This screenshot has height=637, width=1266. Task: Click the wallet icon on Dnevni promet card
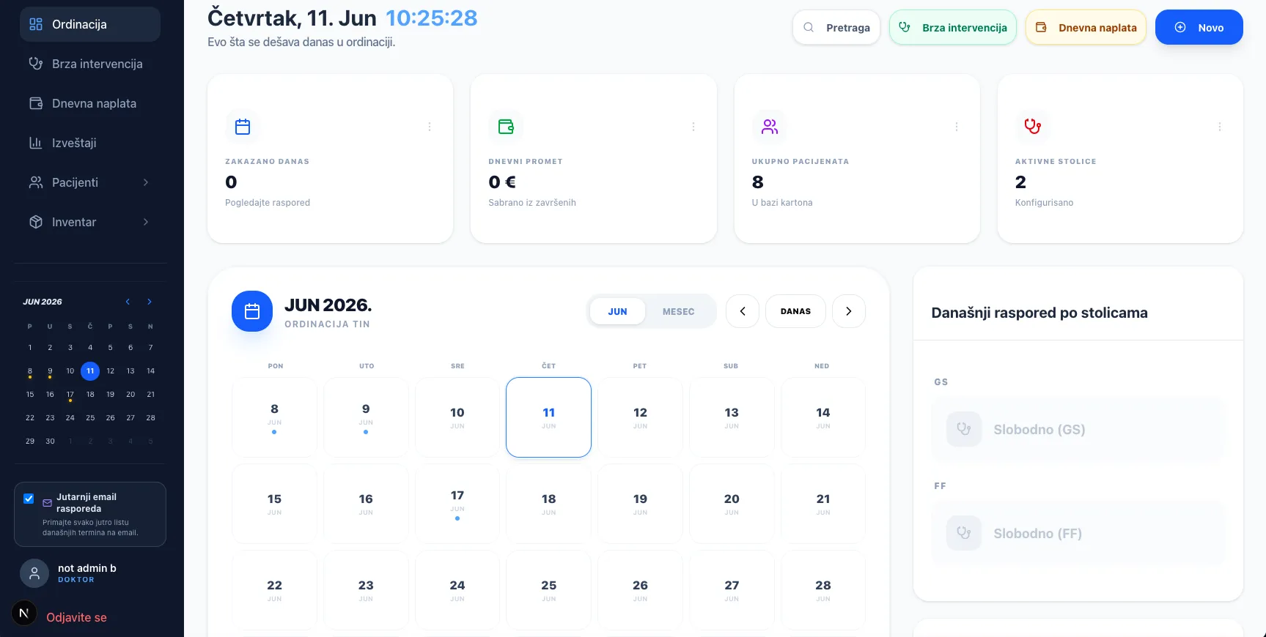click(506, 127)
